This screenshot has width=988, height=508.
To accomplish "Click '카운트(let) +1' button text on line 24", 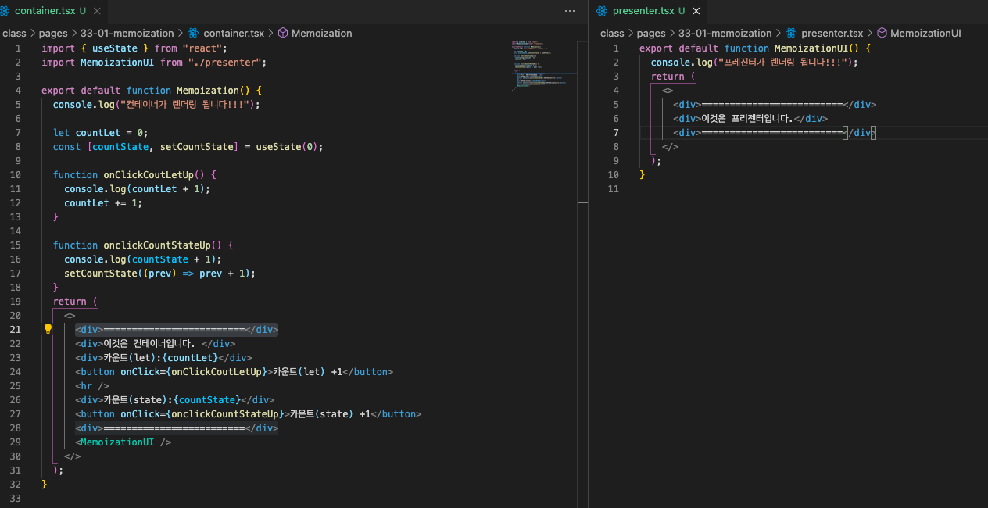I will (x=307, y=371).
